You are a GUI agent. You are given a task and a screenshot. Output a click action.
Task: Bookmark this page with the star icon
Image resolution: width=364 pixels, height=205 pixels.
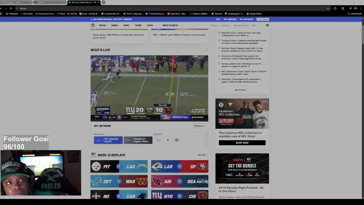tap(328, 9)
